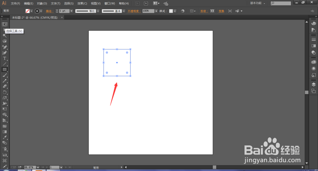Open the Shape properties icon
The image size is (318, 171).
[212, 11]
